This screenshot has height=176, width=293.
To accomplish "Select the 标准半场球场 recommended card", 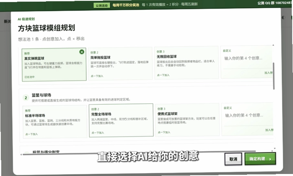I will pyautogui.click(x=55, y=122).
